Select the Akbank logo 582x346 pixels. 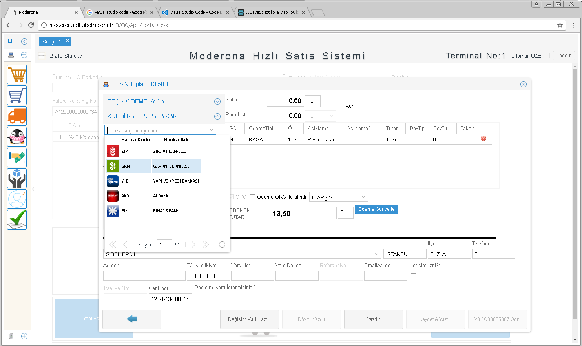[113, 196]
